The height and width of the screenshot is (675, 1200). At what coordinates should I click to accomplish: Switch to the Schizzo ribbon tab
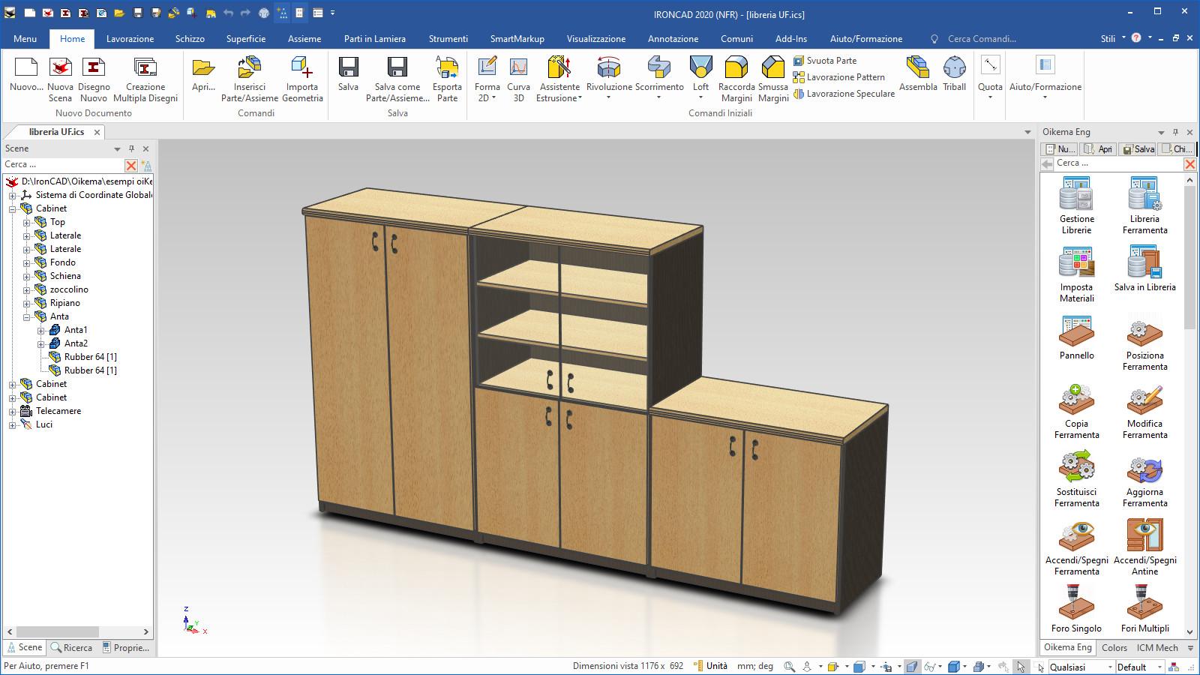tap(189, 38)
